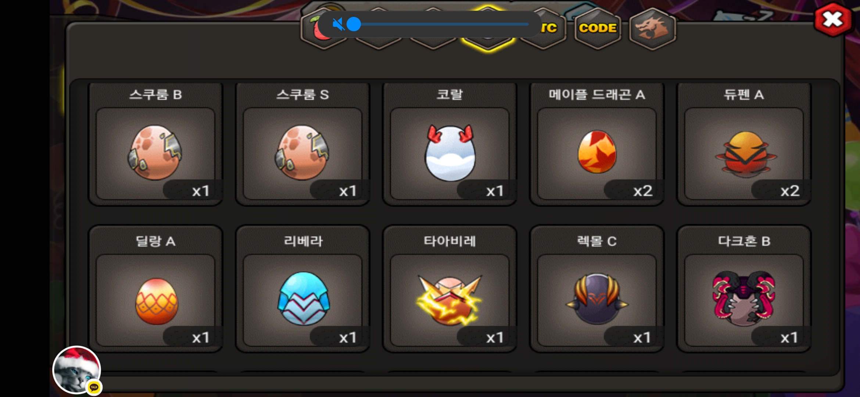Unmute using the muted speaker icon
Screen dimensions: 860x397
pyautogui.click(x=338, y=24)
